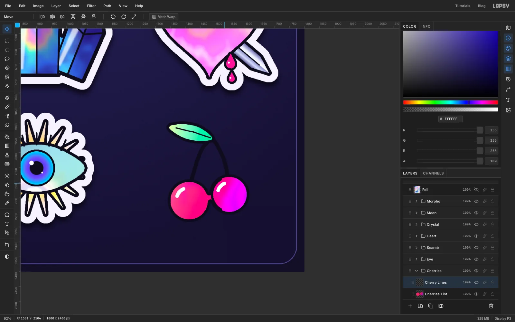Select the dodge/brighten sun tool
Viewport: 515px width, 322px height.
click(7, 176)
